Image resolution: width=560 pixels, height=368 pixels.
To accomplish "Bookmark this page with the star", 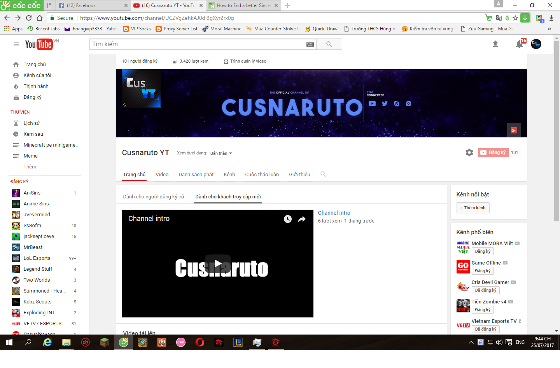I will (515, 18).
